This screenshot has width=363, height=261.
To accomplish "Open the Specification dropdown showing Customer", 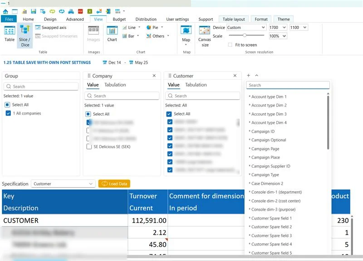I will click(x=63, y=184).
